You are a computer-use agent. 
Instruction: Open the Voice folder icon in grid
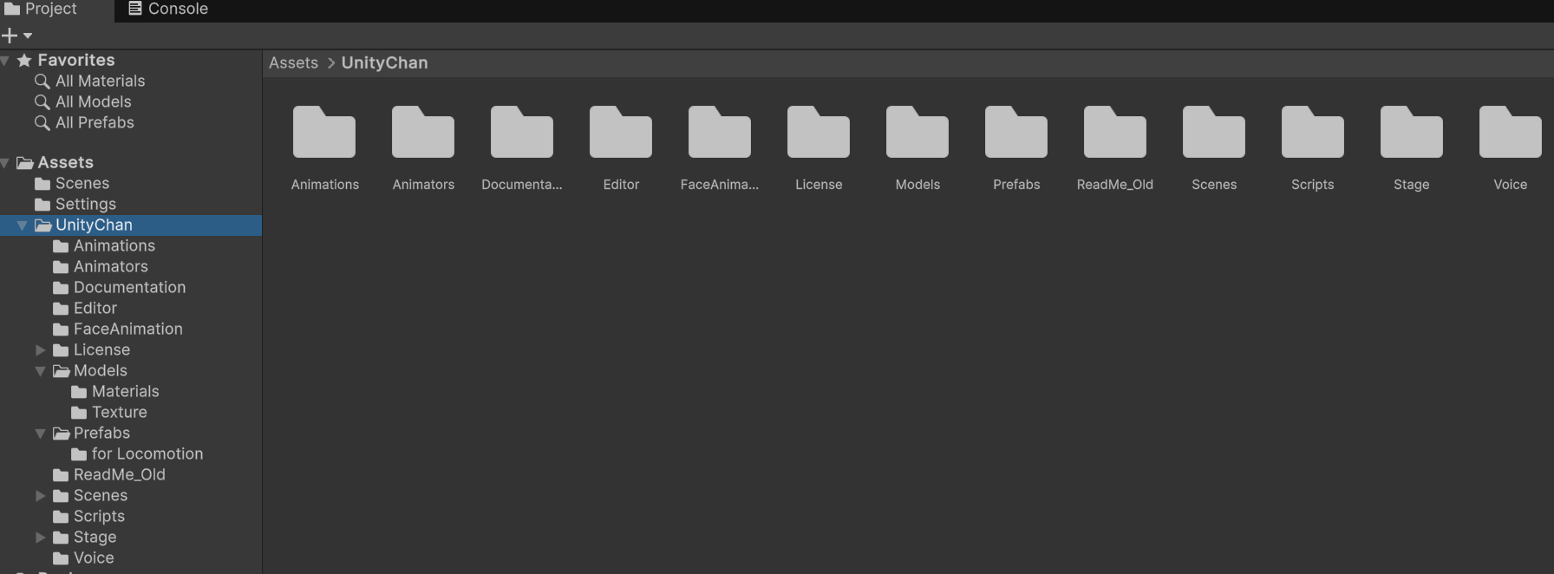[x=1511, y=133]
